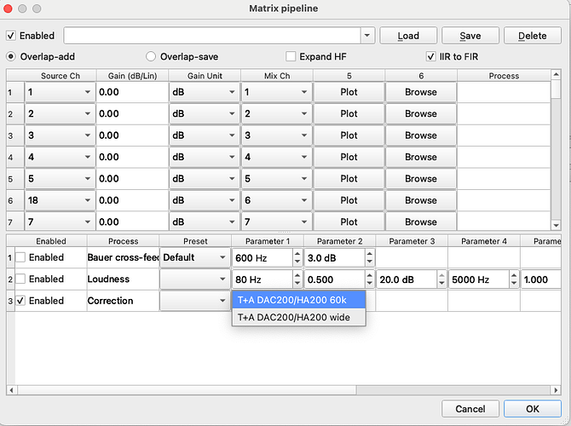The height and width of the screenshot is (426, 571).
Task: Click the process list scroll-left arrow
Action: pyautogui.click(x=11, y=390)
